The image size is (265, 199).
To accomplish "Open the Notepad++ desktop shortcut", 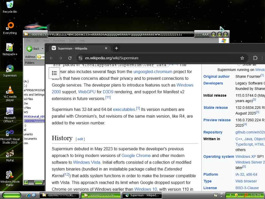I will pyautogui.click(x=10, y=49).
